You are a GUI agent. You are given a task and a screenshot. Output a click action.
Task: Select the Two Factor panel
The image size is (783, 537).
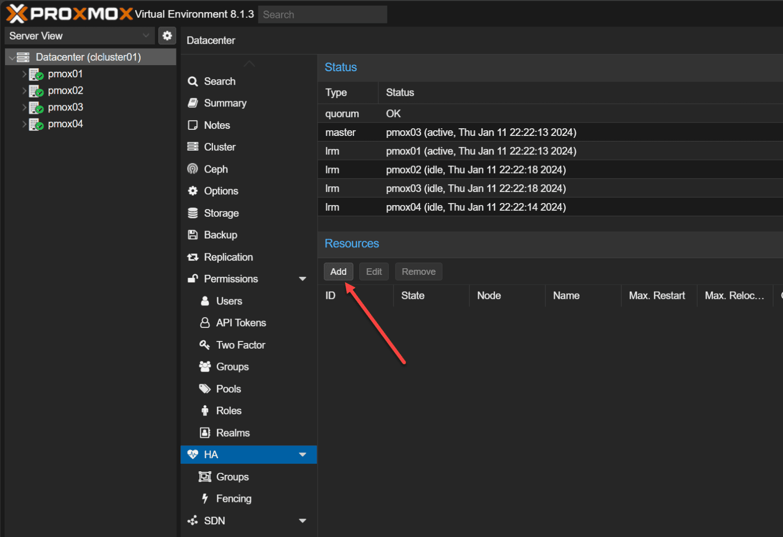point(240,345)
